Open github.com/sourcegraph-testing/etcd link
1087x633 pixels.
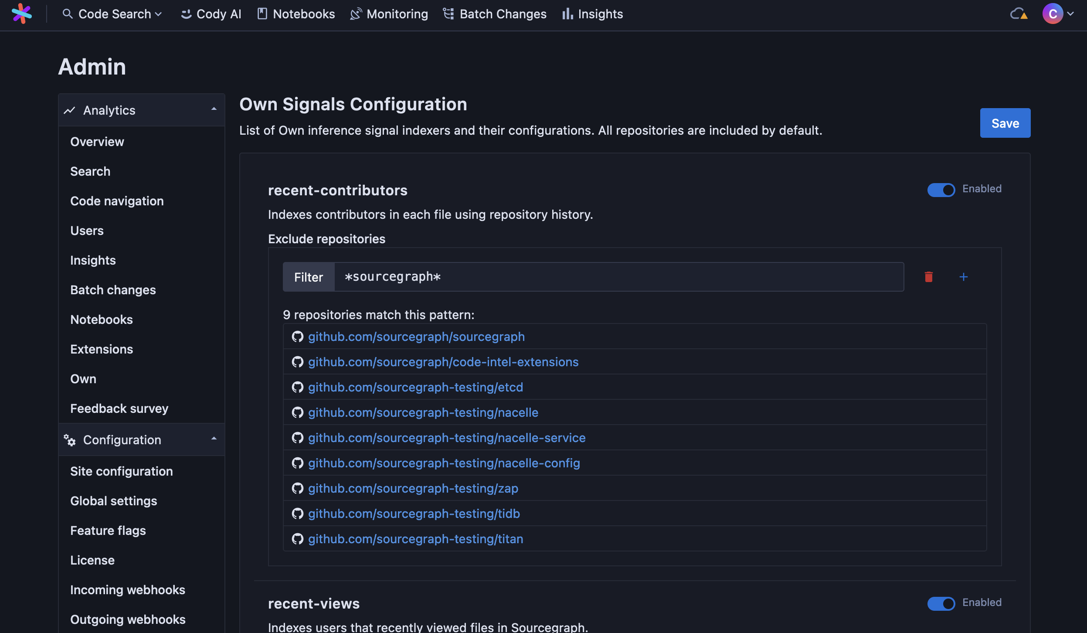415,387
